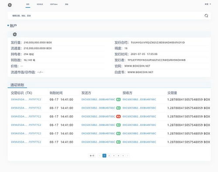Open the BOXToken navigation tab
This screenshot has height=172, width=218.
click(x=54, y=4)
